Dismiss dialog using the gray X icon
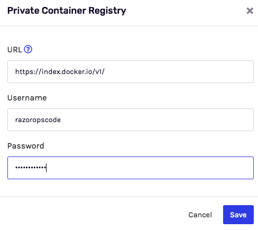The image size is (258, 230). 250,11
